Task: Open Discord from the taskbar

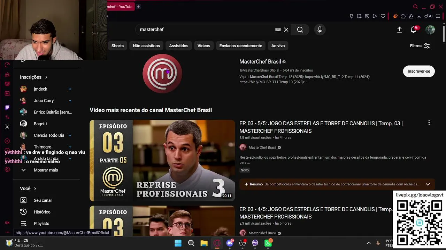Action: (x=230, y=243)
